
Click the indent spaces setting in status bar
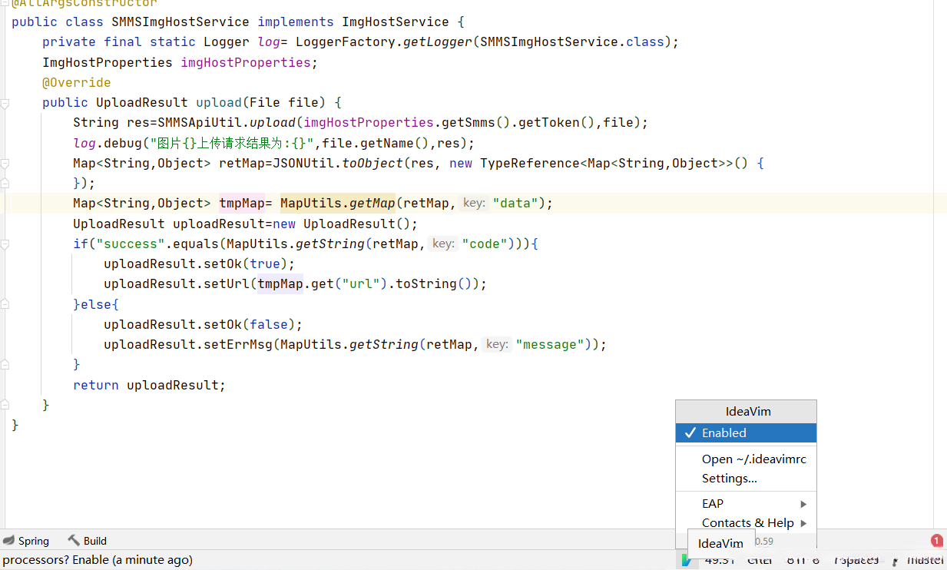point(855,561)
